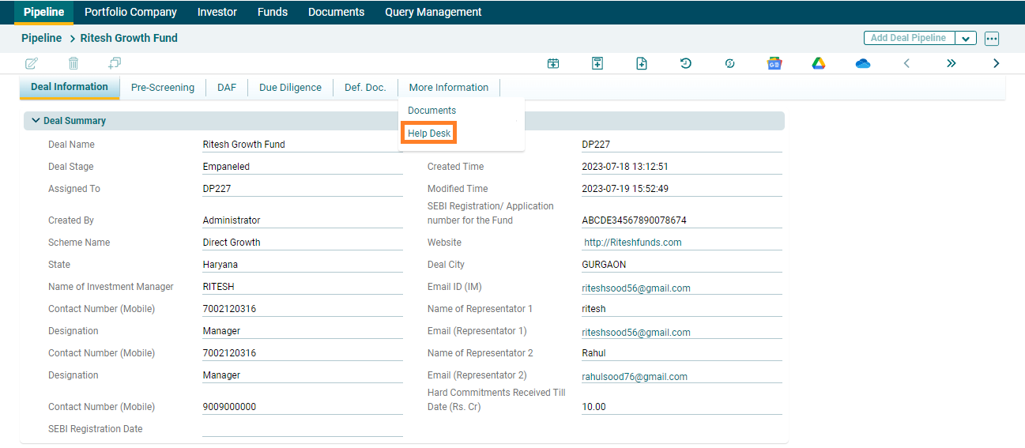This screenshot has height=448, width=1025.
Task: Expand the More Information tab menu
Action: click(x=448, y=88)
